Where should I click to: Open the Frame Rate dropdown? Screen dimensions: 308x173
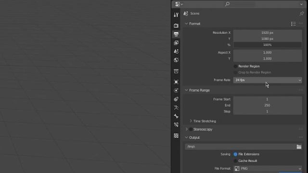pyautogui.click(x=268, y=80)
